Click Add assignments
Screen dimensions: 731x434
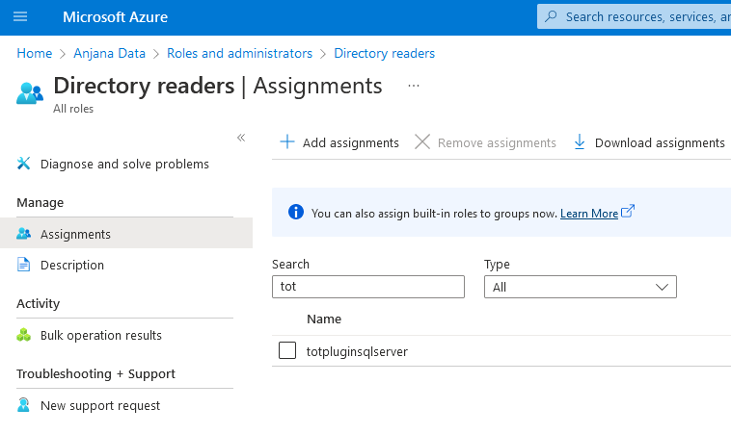click(x=339, y=142)
